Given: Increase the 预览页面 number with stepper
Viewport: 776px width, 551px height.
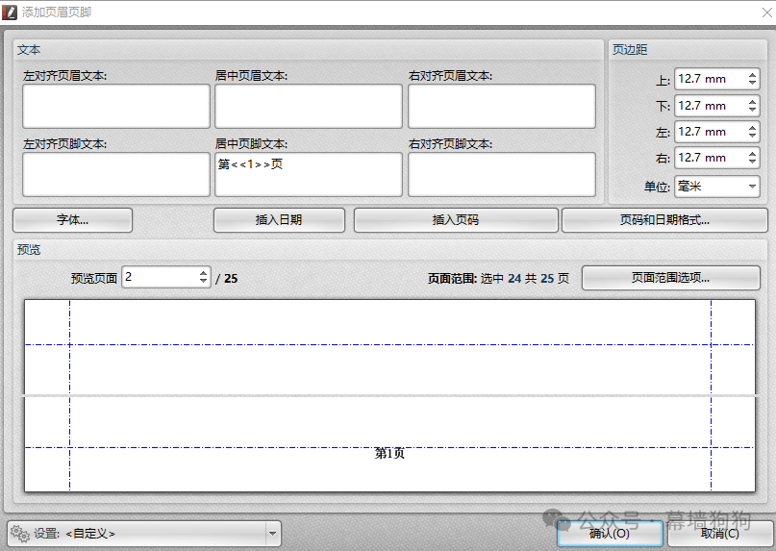Looking at the screenshot, I should 203,273.
